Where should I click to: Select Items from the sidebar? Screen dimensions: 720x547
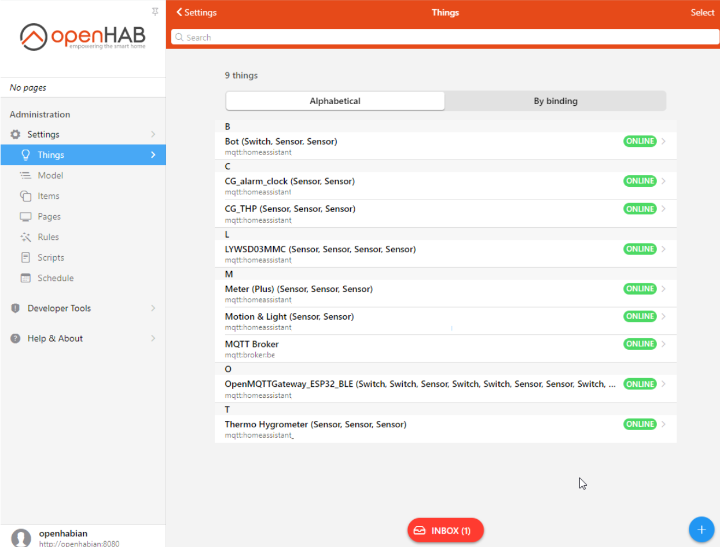(x=49, y=195)
